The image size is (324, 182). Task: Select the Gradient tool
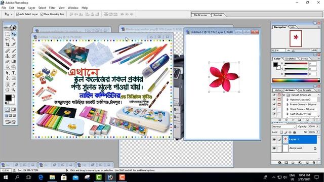[x=14, y=61]
